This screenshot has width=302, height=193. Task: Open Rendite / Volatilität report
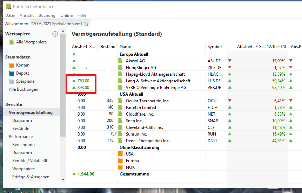pyautogui.click(x=30, y=161)
